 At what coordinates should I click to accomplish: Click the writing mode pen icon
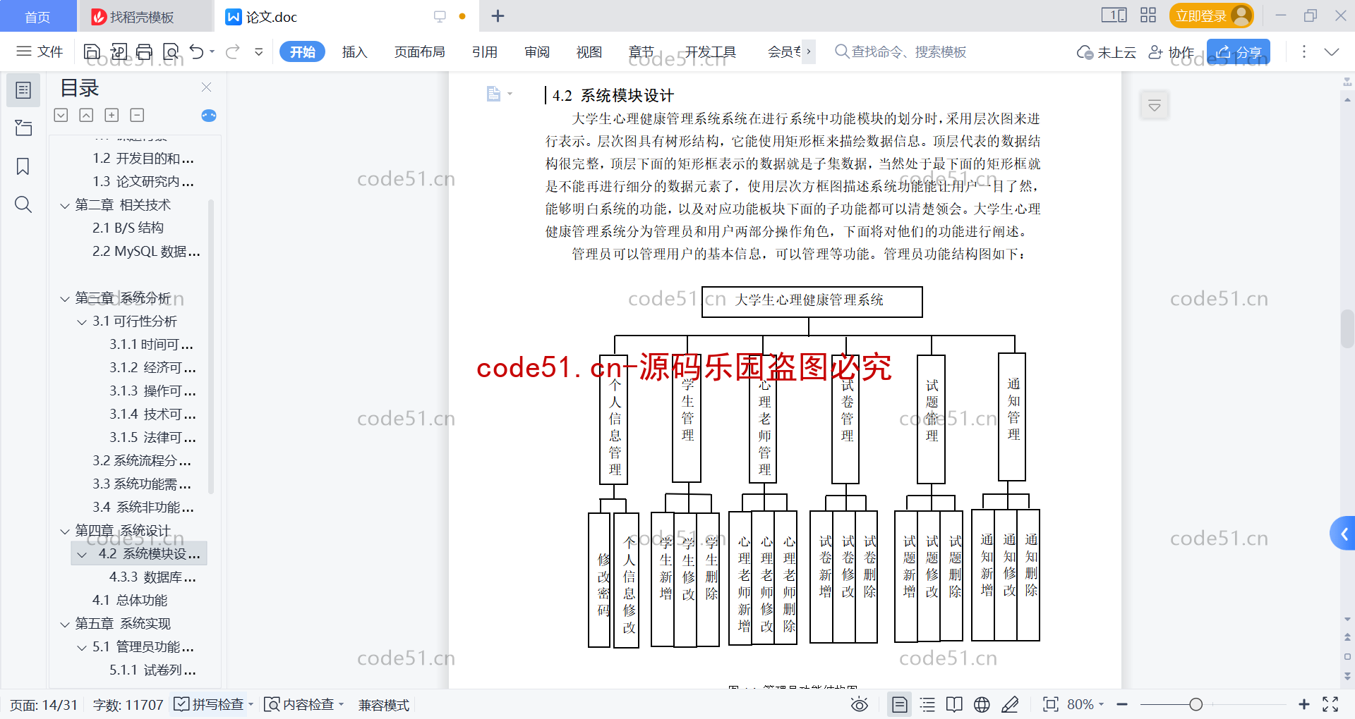[x=1010, y=704]
